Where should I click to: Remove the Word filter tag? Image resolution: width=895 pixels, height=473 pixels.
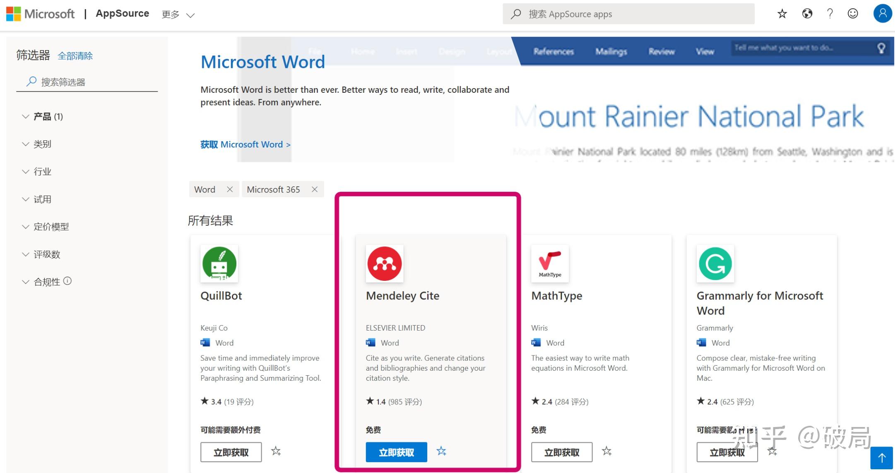tap(230, 189)
